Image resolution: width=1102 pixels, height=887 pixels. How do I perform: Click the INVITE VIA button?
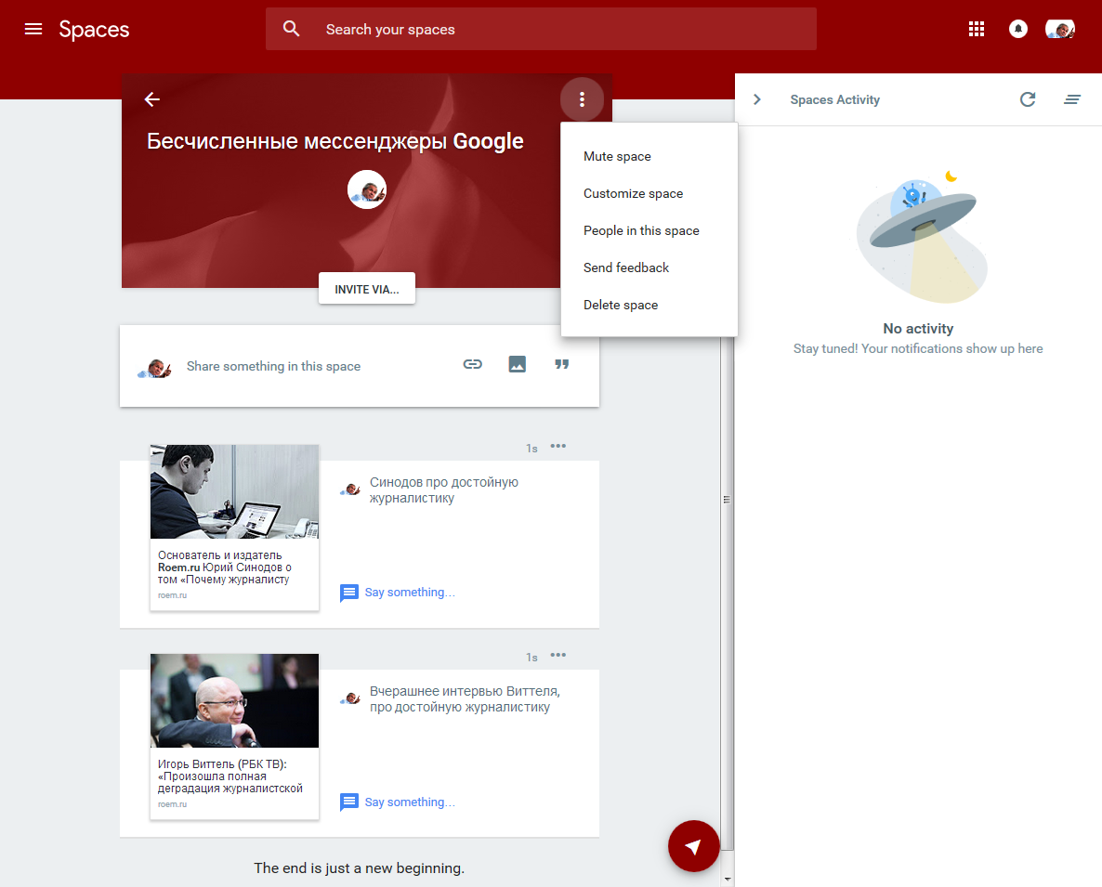coord(366,288)
